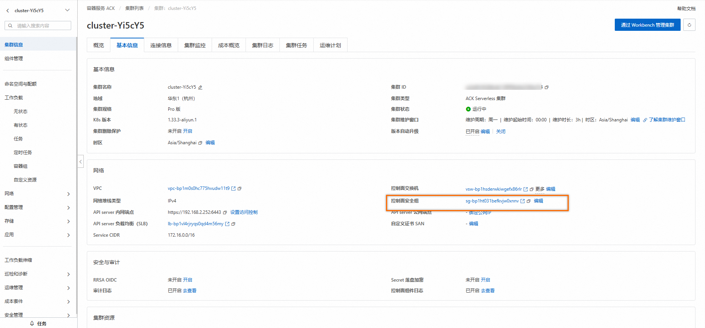This screenshot has width=705, height=328.
Task: Go back using the arrow beside cluster-Yi5cY5
Action: pos(8,11)
